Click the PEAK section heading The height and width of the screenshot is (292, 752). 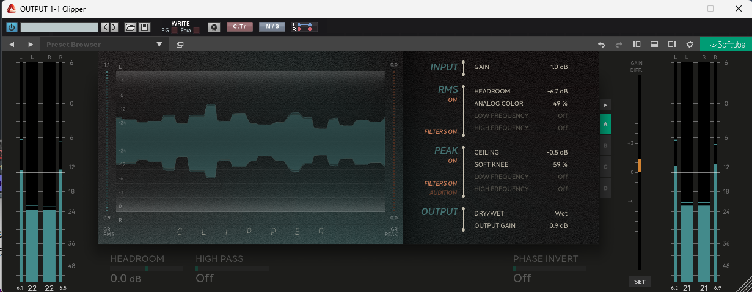446,150
